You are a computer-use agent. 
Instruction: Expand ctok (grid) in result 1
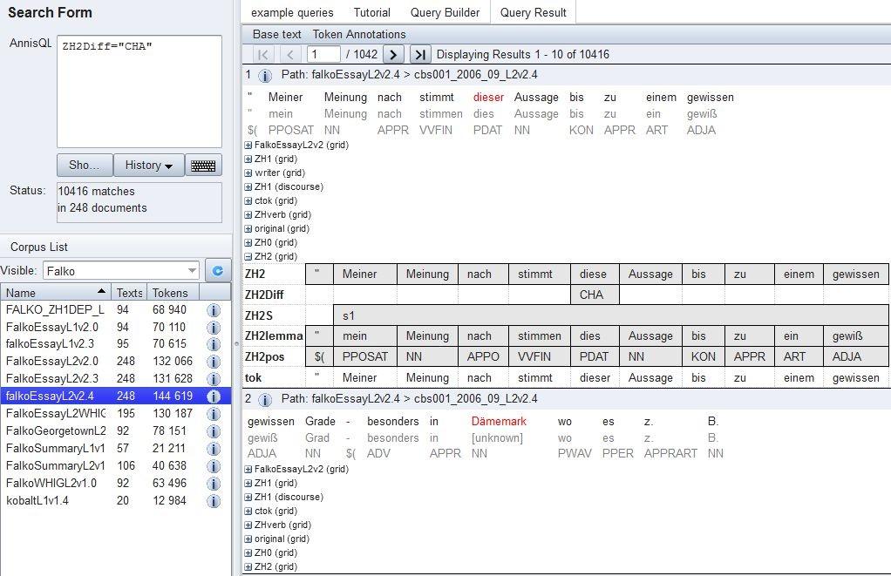248,200
